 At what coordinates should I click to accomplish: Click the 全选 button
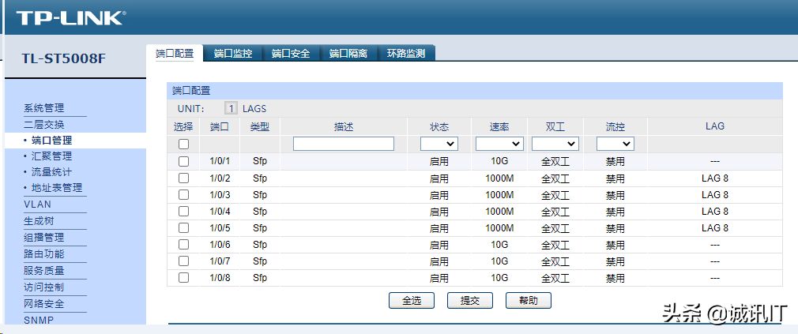pos(412,300)
